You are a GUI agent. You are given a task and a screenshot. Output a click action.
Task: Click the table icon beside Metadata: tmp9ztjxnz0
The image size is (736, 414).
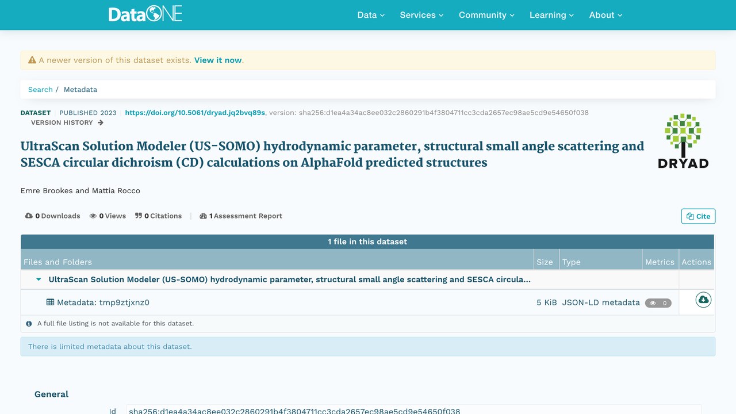pos(51,302)
